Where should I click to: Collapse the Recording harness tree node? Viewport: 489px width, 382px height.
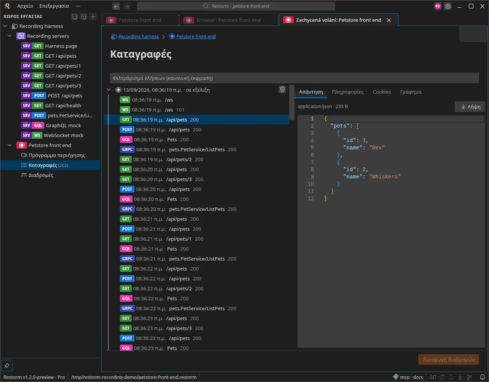coord(5,26)
